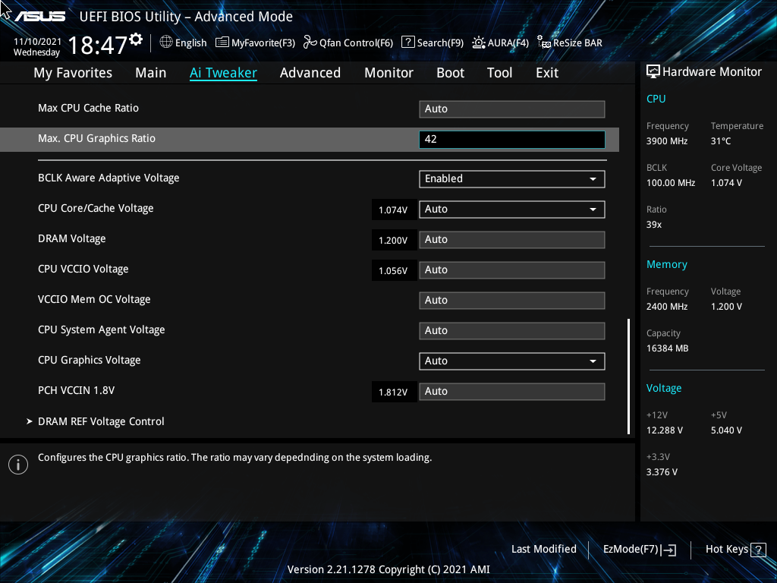This screenshot has width=777, height=583.
Task: Open the Qfan Control(F6) fan icon
Action: 310,43
